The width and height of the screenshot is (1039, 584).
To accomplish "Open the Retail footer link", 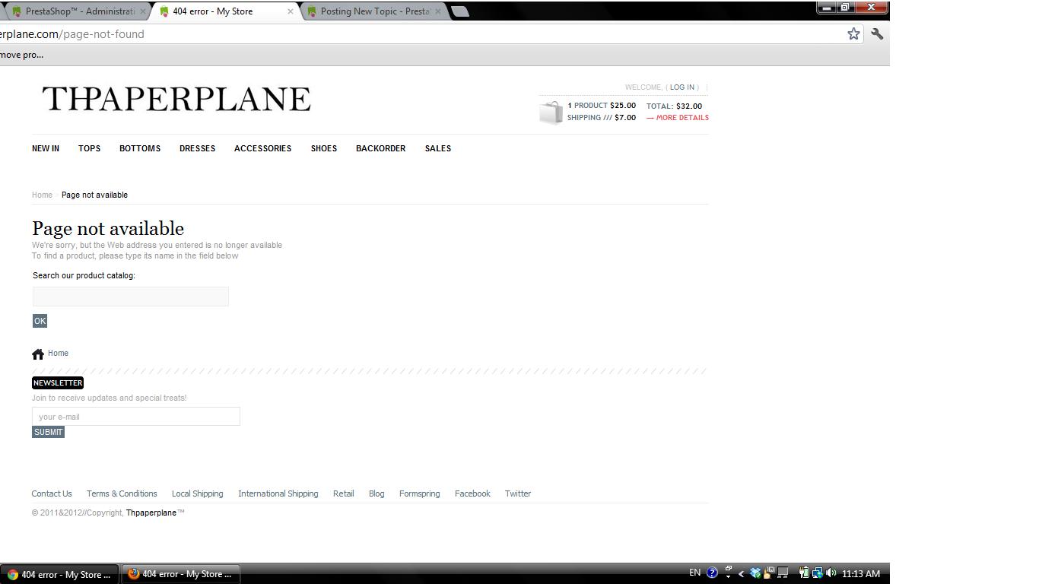I will pyautogui.click(x=344, y=494).
